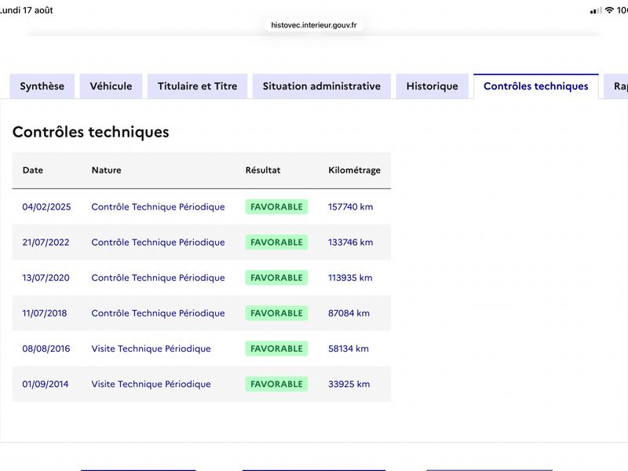Click FAVORABLE badge for 08/08/2016
This screenshot has width=628, height=471.
(x=276, y=349)
